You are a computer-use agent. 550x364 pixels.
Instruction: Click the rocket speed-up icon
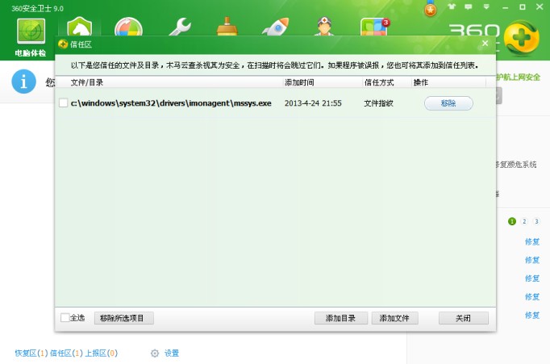[x=275, y=27]
